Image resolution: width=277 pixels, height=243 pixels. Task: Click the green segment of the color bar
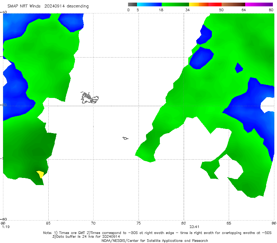tap(175, 4)
